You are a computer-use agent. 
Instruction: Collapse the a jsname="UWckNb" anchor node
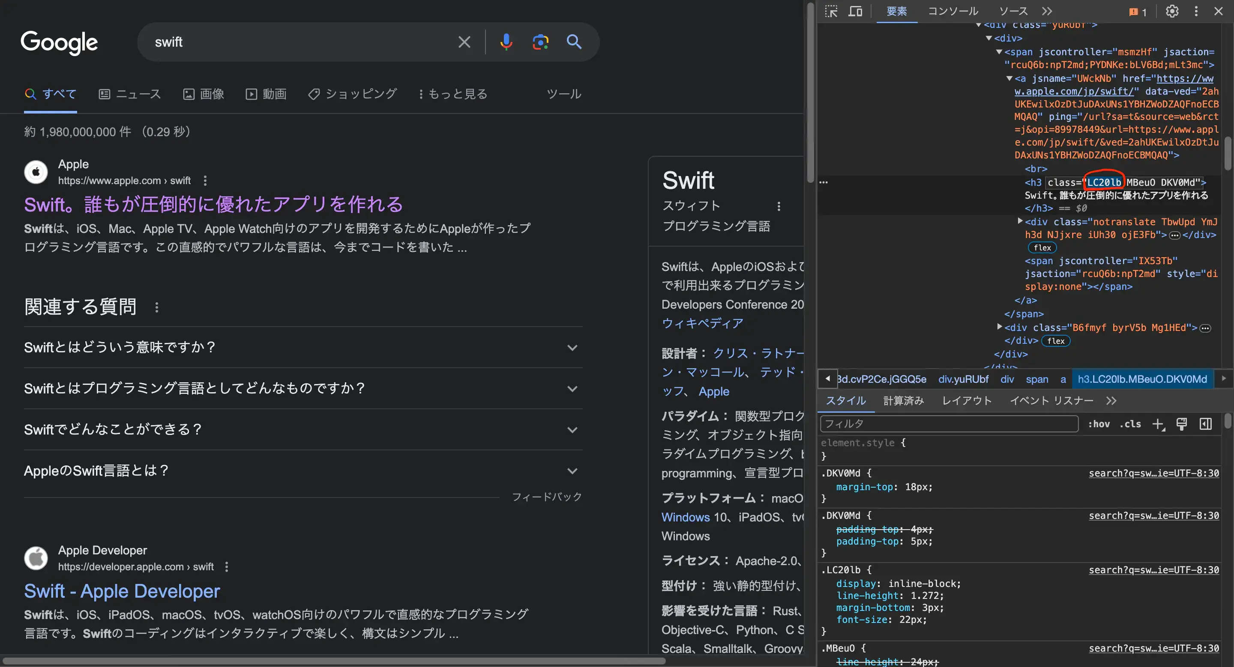point(1009,78)
